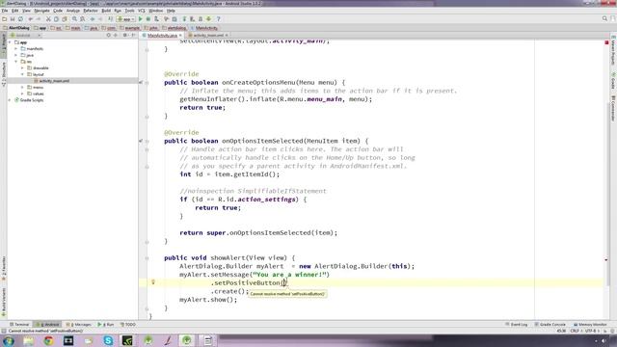Open the Refactor menu
Viewport: 617px width, 347px height.
coord(90,11)
